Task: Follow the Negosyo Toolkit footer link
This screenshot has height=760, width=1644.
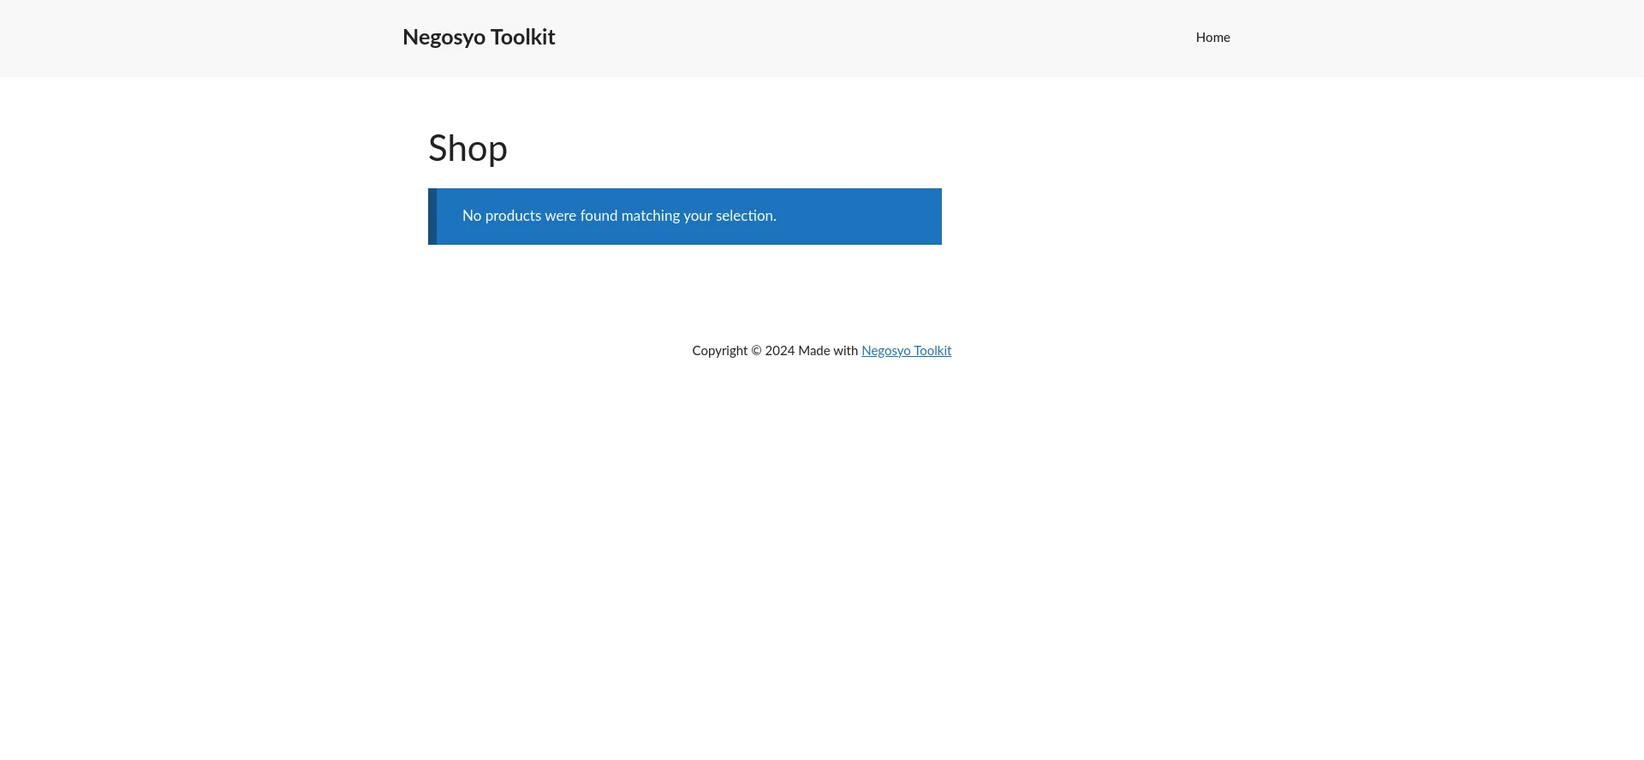Action: pos(906,351)
